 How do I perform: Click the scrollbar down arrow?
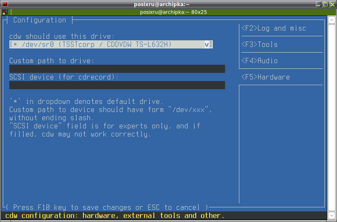pyautogui.click(x=332, y=215)
